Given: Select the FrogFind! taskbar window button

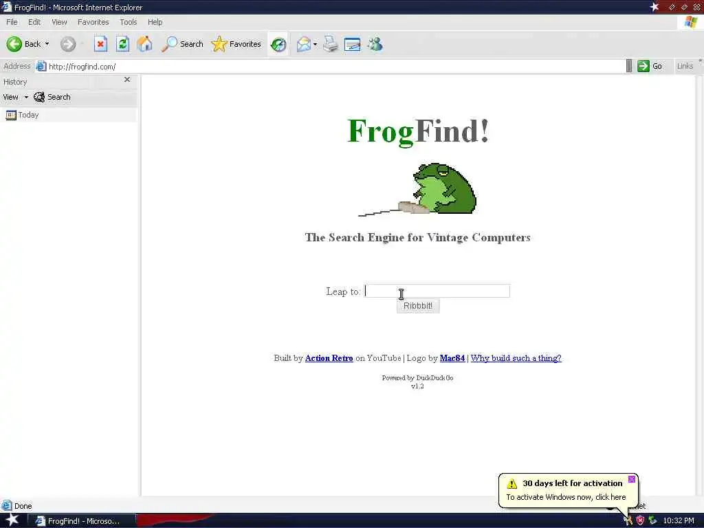Looking at the screenshot, I should coord(82,521).
